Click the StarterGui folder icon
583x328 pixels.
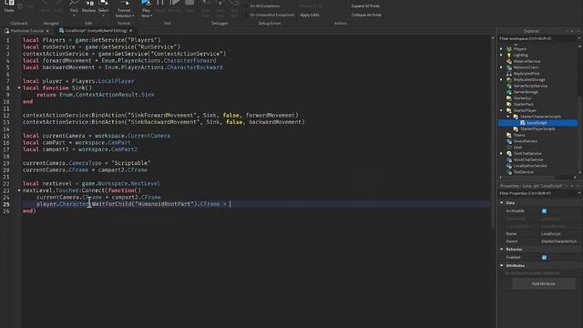(509, 97)
